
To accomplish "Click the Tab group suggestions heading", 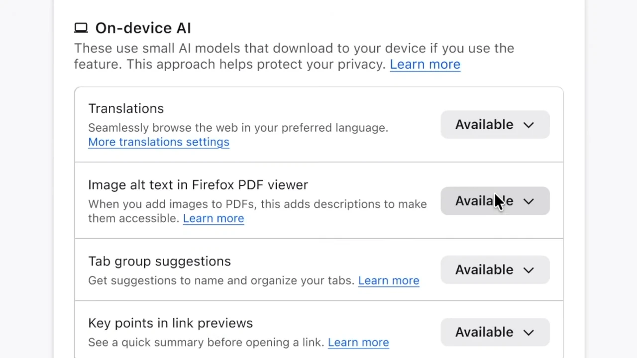I will coord(159,261).
